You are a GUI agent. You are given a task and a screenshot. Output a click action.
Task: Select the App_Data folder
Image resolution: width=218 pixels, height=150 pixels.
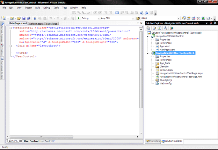click(x=165, y=63)
